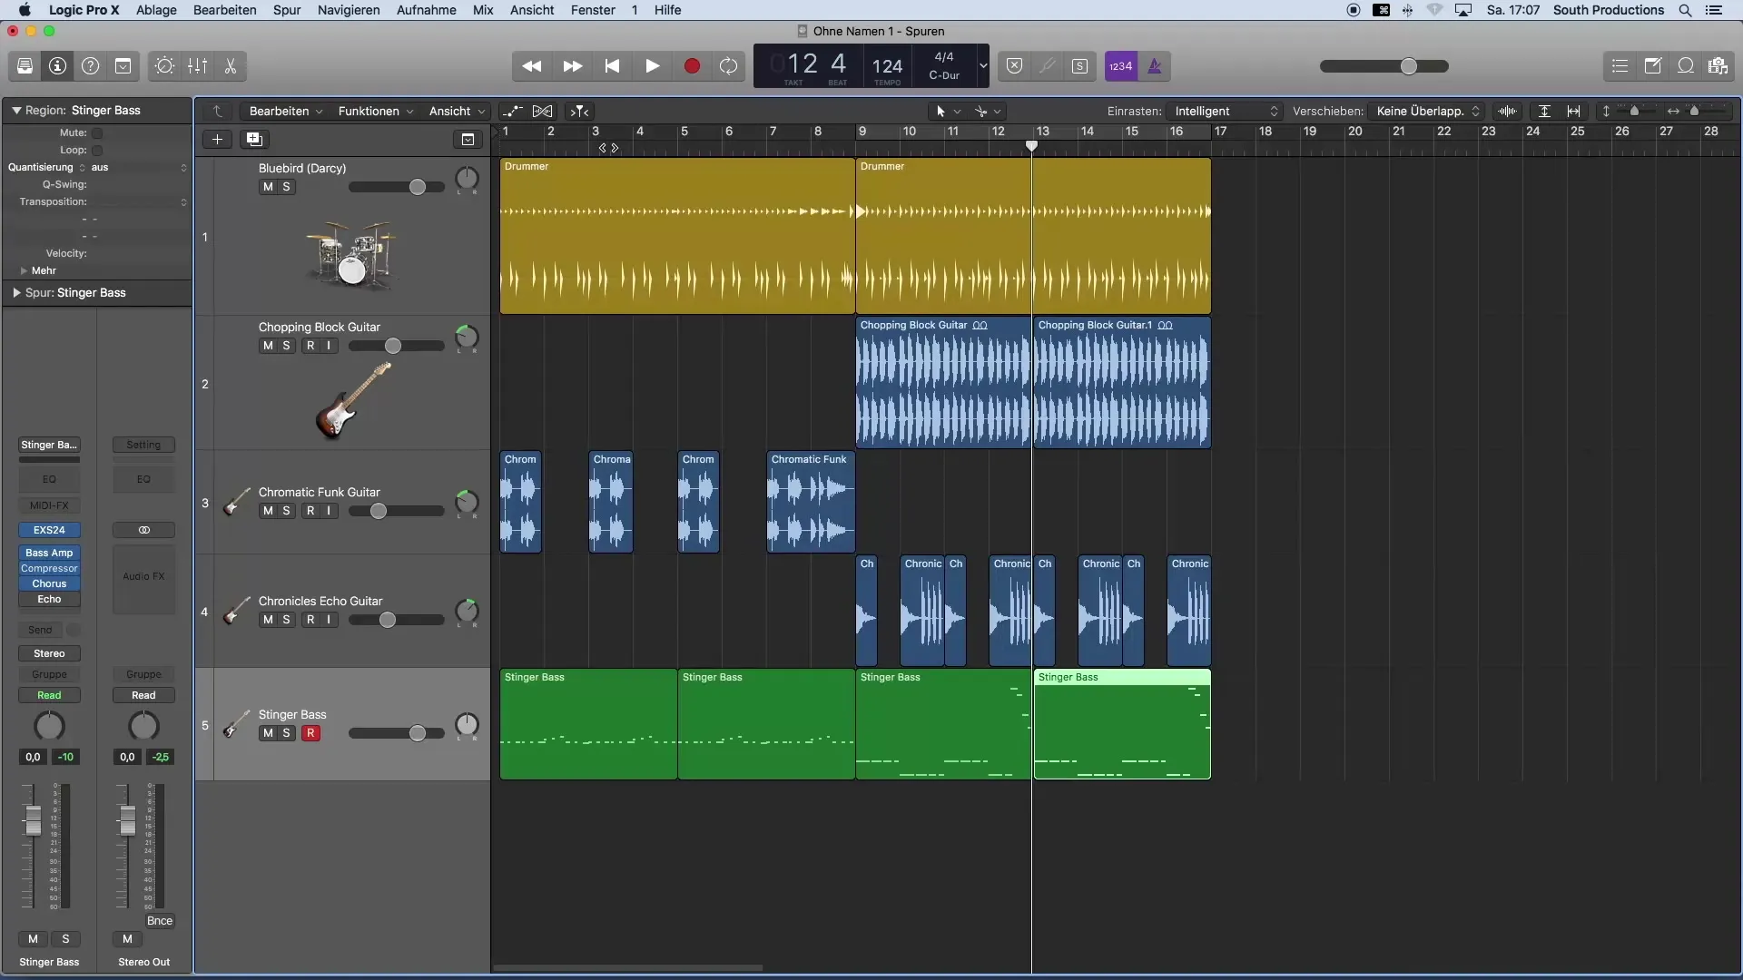The height and width of the screenshot is (980, 1743).
Task: Toggle Global Tracks button in track header
Action: click(x=468, y=139)
